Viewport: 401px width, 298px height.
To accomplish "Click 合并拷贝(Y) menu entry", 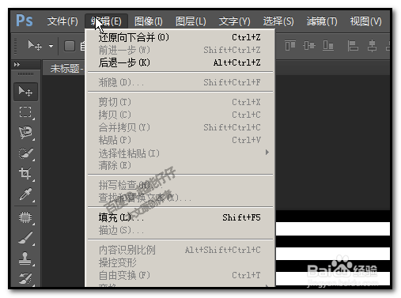I will point(180,127).
